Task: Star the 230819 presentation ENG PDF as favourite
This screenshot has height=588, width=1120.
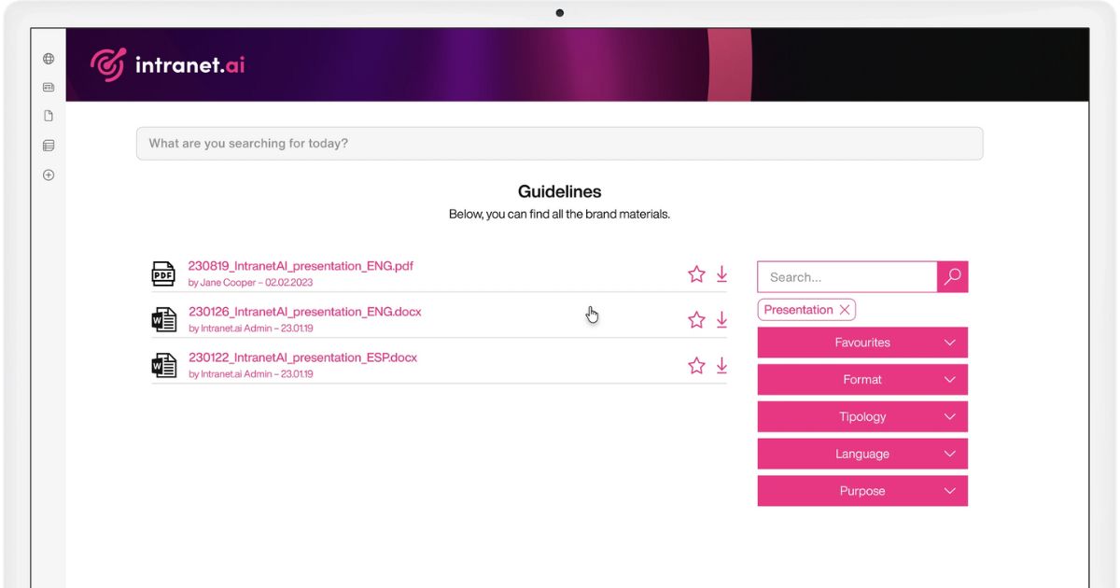Action: (x=696, y=274)
